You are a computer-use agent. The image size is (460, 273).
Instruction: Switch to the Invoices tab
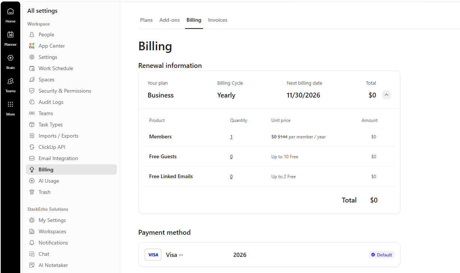point(217,20)
